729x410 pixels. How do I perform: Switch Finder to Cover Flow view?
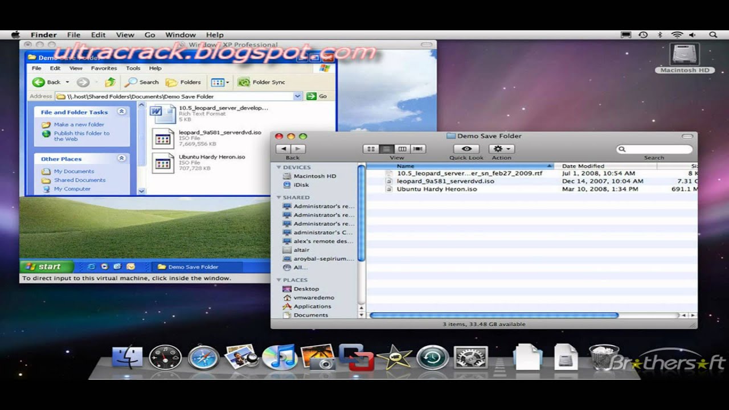(418, 149)
